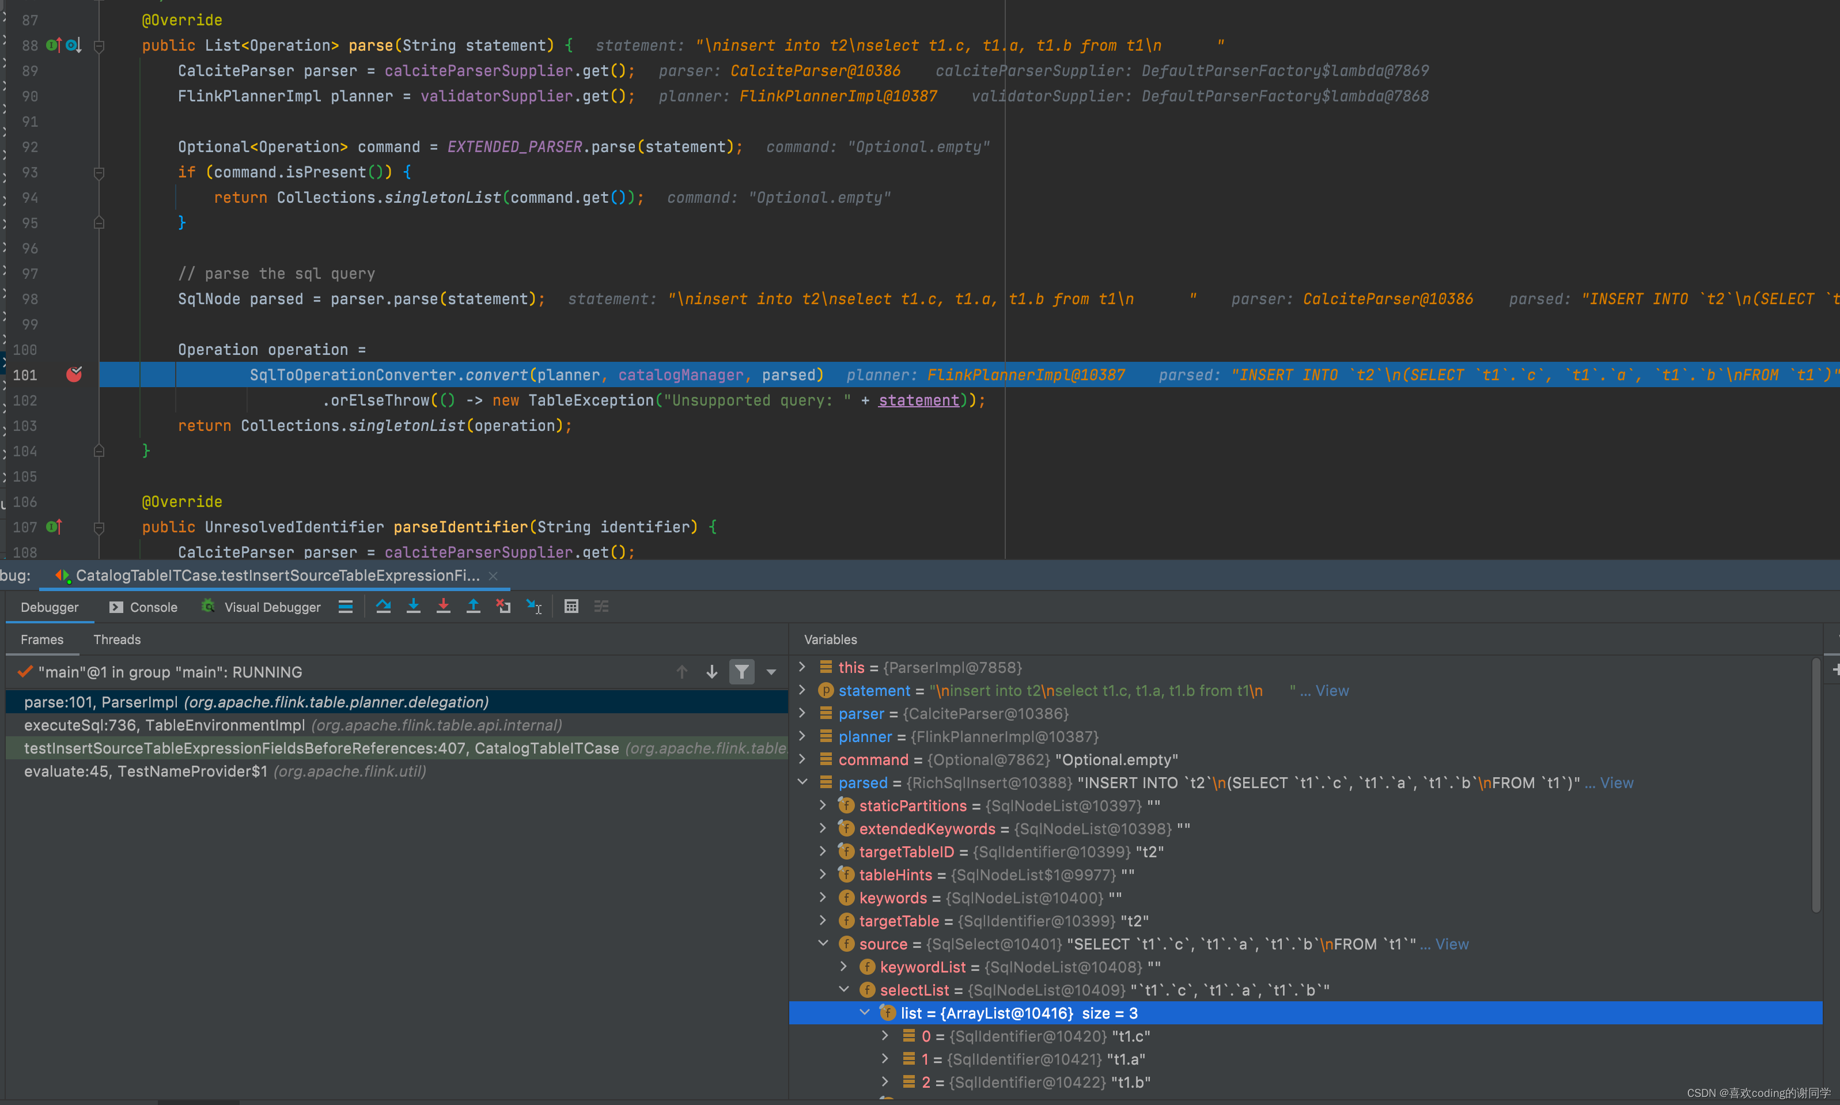Open the Evaluate Expression calculator icon
The width and height of the screenshot is (1840, 1105).
[x=571, y=606]
